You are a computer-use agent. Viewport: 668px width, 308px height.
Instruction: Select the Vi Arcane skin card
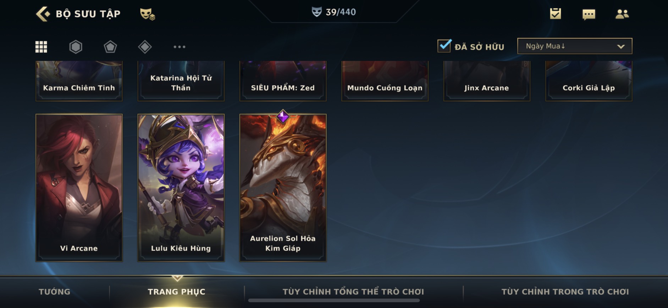point(79,188)
